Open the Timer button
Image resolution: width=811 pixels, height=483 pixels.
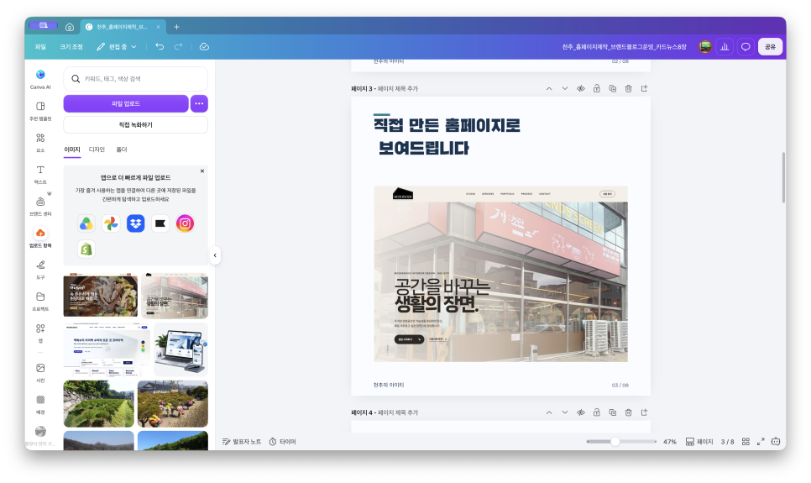[x=282, y=442]
